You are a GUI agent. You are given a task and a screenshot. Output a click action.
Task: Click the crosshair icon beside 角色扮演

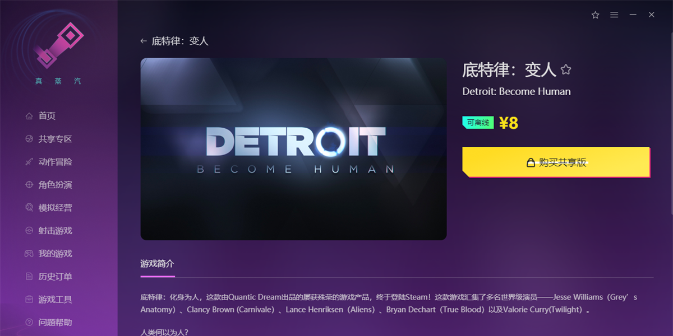(x=29, y=185)
